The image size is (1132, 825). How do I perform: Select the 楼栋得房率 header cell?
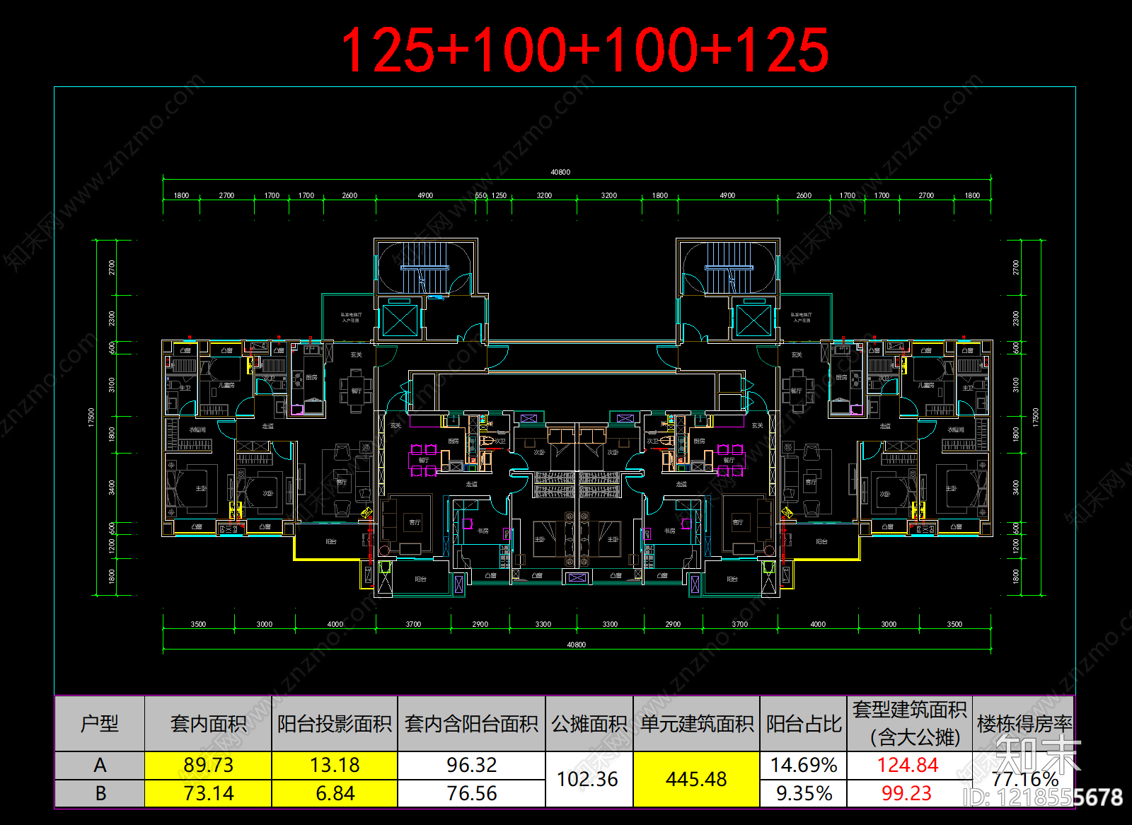(1024, 724)
